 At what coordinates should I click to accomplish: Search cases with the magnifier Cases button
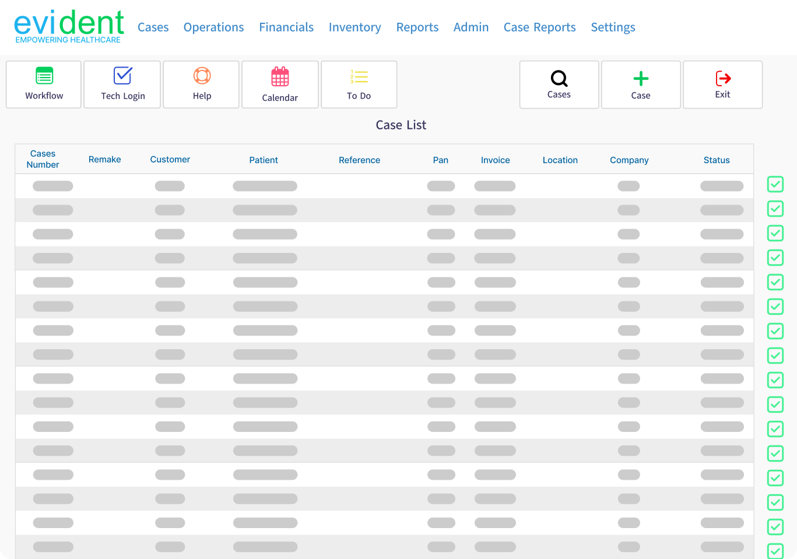pyautogui.click(x=559, y=85)
